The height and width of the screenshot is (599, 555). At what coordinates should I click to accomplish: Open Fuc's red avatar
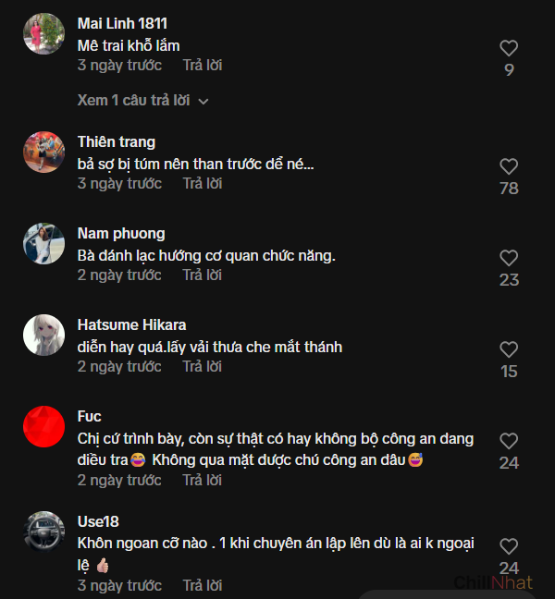tap(43, 427)
